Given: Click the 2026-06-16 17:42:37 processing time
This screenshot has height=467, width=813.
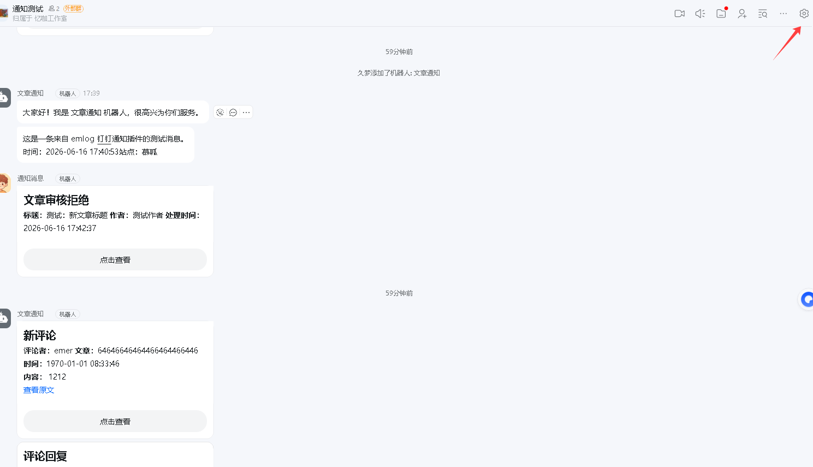Looking at the screenshot, I should pos(60,228).
